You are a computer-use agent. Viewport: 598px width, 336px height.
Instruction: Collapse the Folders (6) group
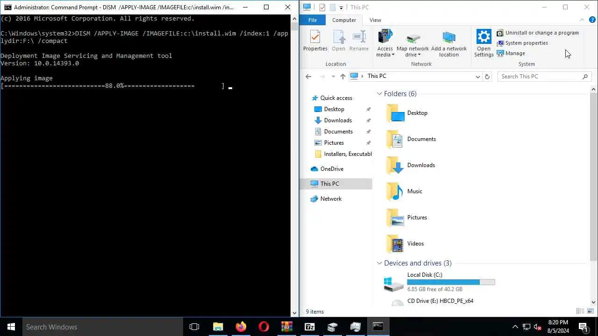(x=379, y=94)
